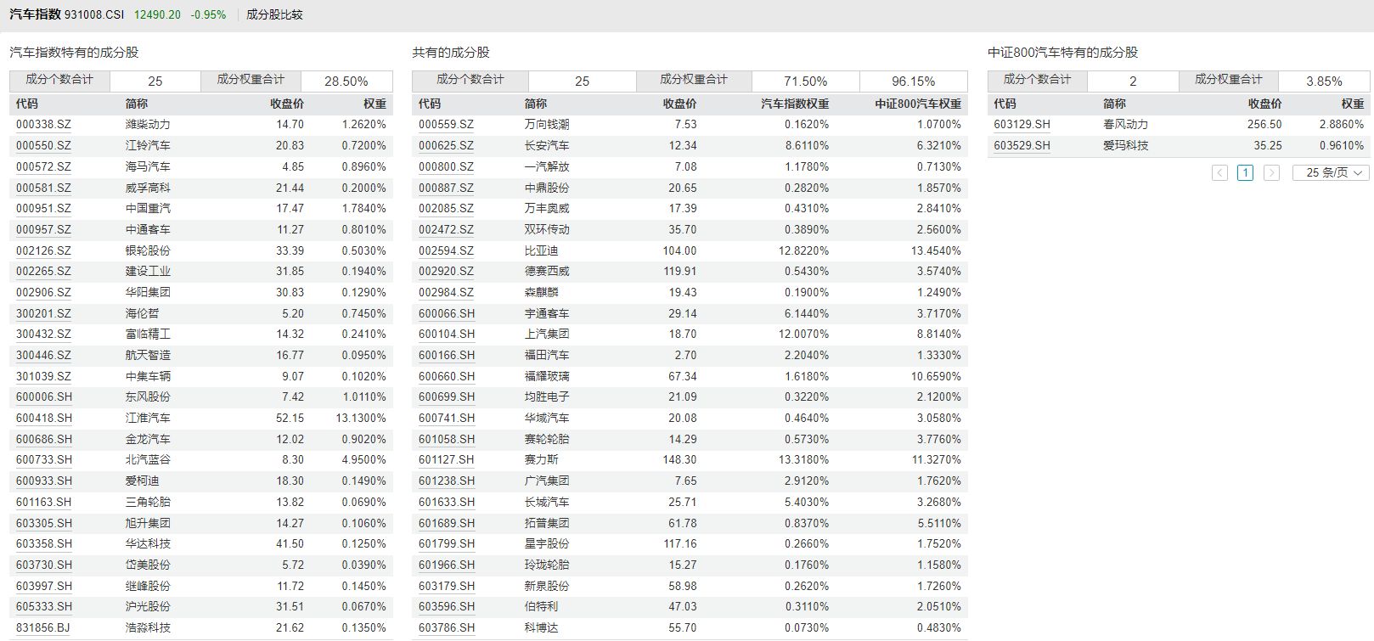
Task: Sort middle table by 中证800汽车权重 header
Action: point(918,104)
